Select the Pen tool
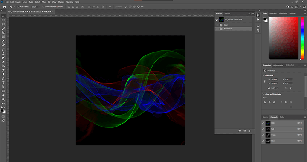Image resolution: width=307 pixels, height=162 pixels. pyautogui.click(x=3, y=78)
